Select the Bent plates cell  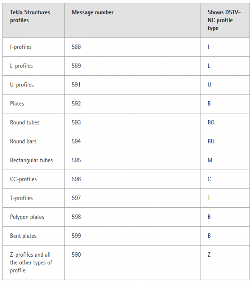click(x=23, y=236)
